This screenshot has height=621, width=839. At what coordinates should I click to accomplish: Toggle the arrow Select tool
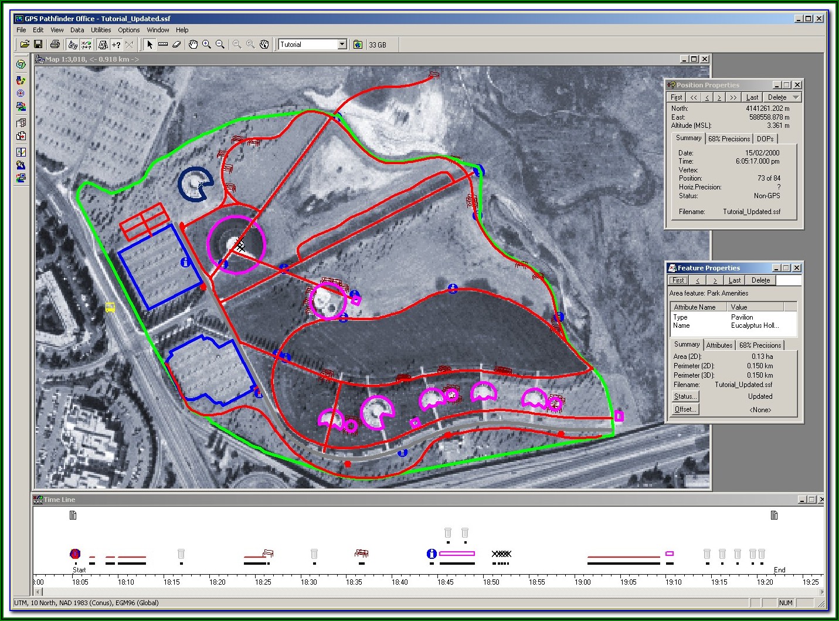point(150,45)
